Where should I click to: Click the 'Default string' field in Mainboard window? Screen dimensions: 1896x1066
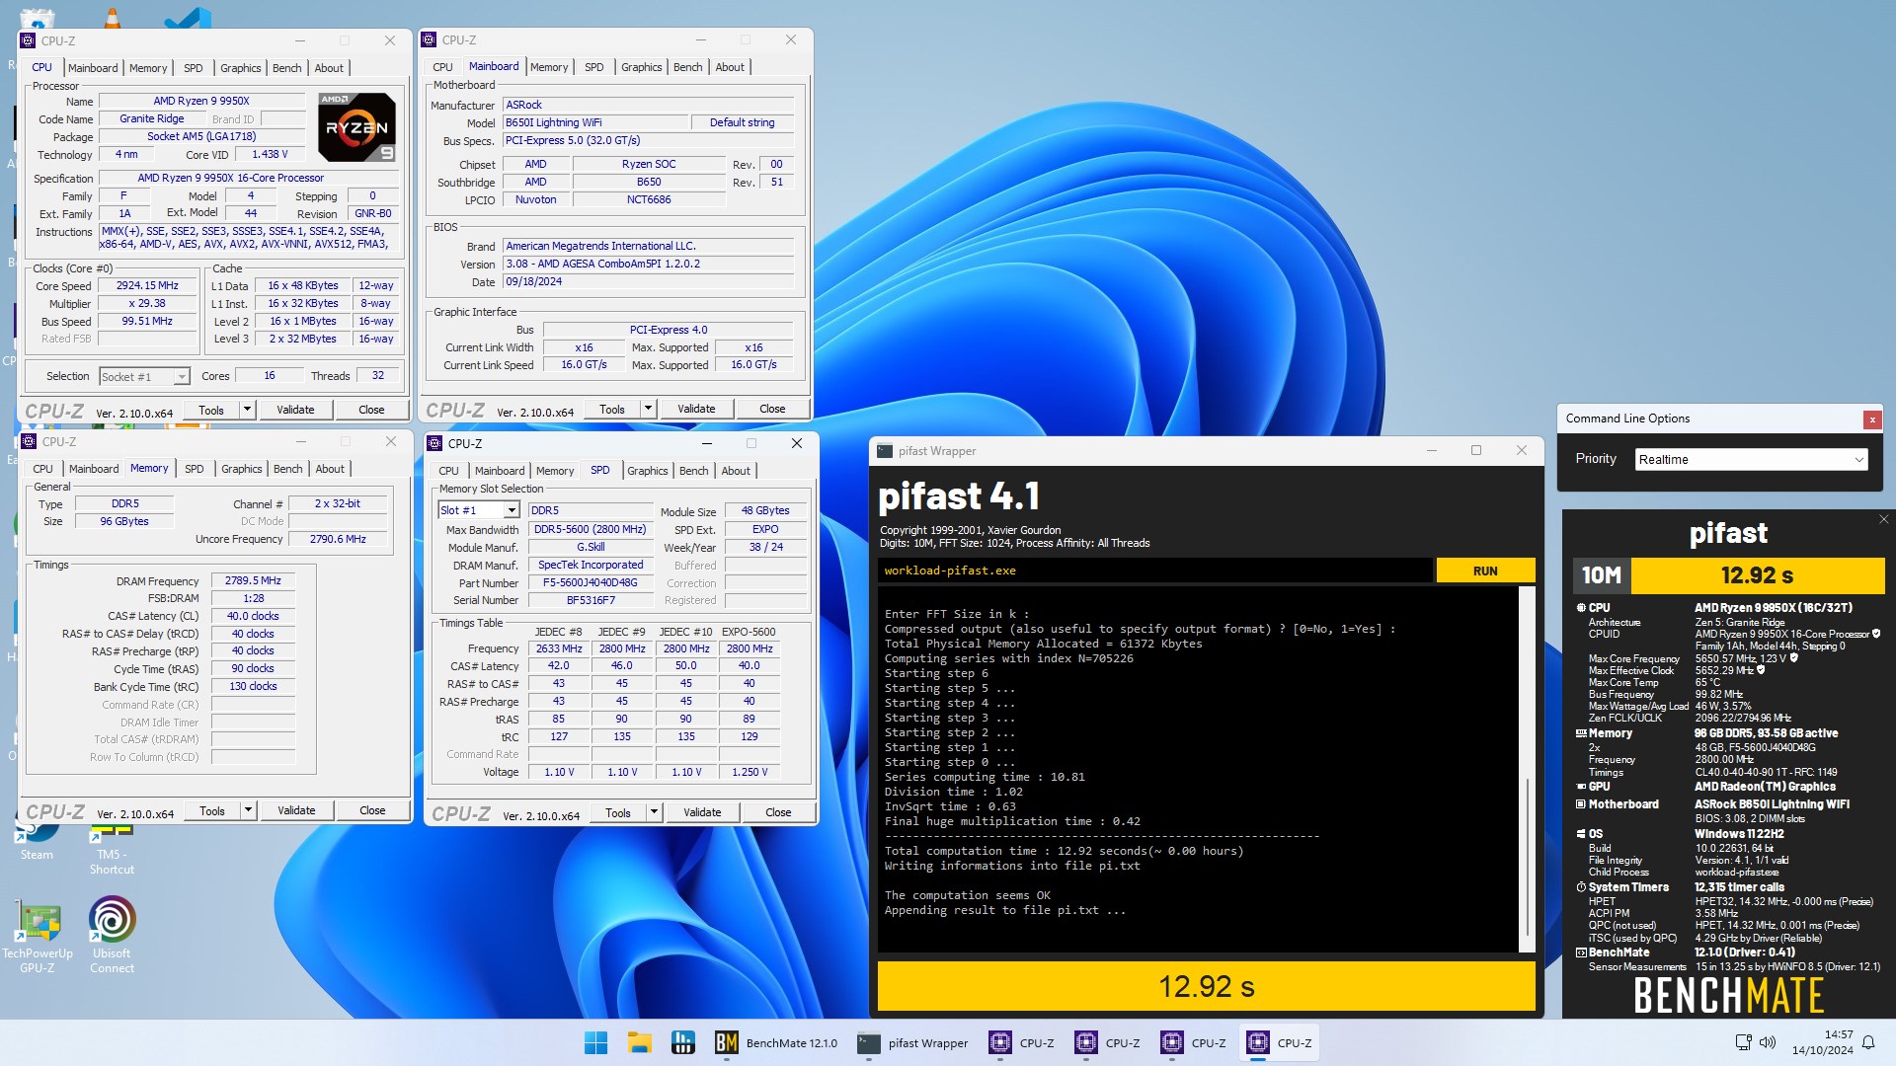(x=743, y=122)
